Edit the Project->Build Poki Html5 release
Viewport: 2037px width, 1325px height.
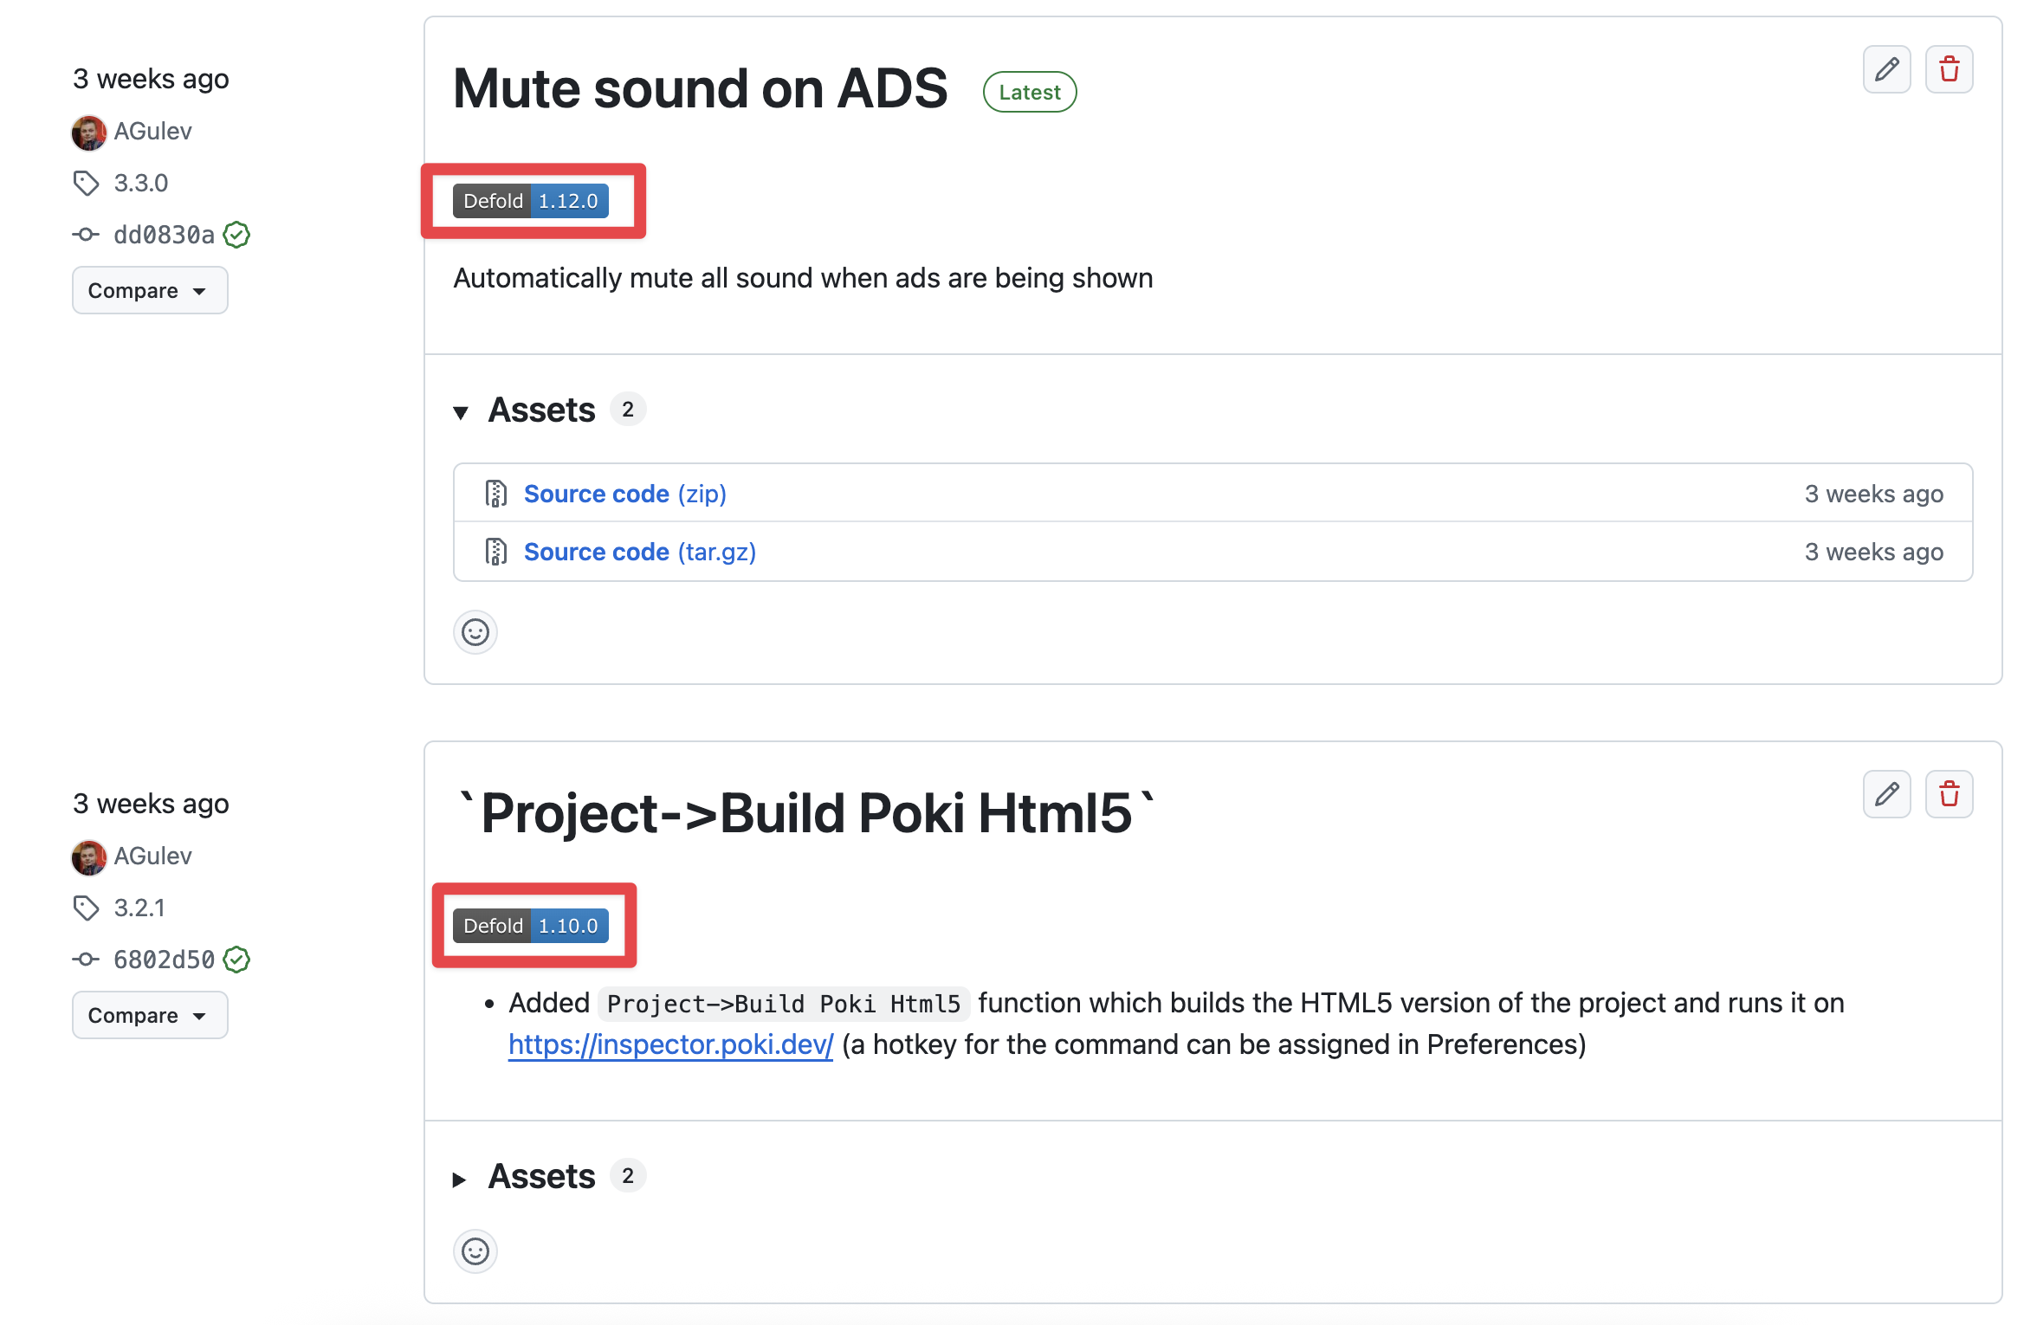(x=1886, y=794)
